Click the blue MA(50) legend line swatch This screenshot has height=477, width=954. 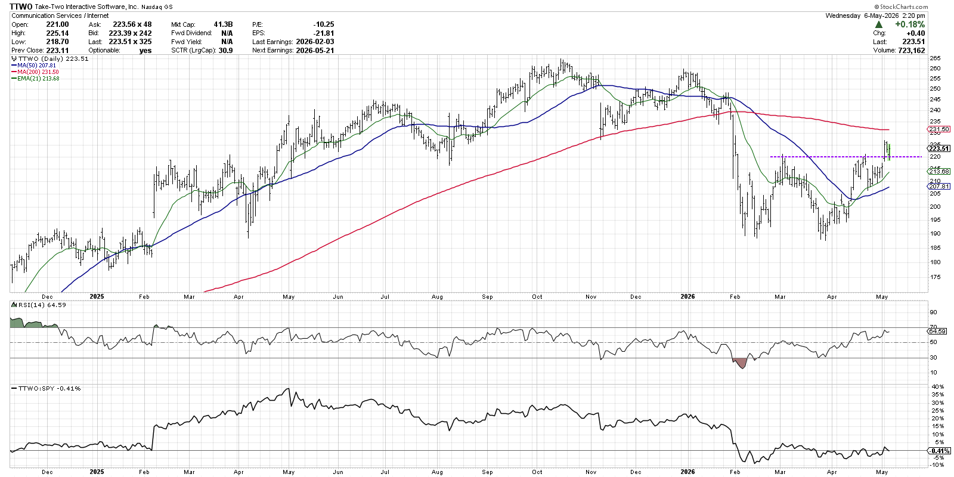tap(14, 66)
